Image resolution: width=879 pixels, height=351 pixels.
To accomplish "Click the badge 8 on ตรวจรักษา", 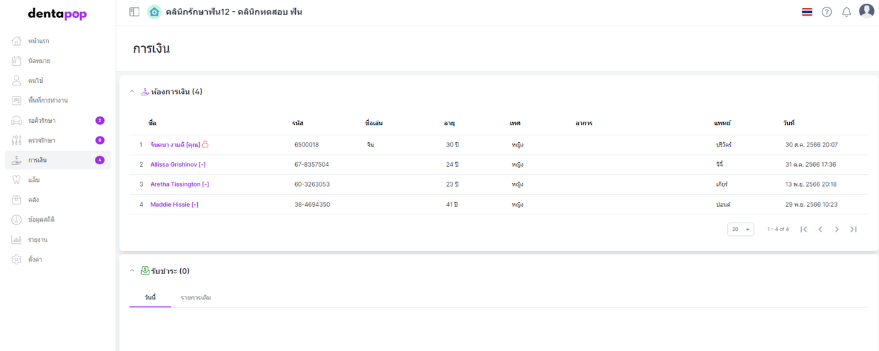I will click(x=100, y=140).
